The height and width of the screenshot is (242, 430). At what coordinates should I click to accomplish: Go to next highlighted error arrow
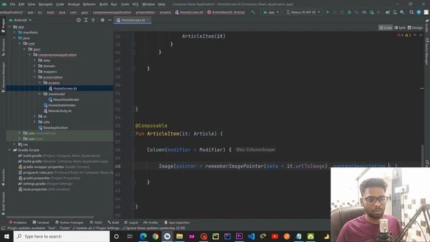click(421, 35)
